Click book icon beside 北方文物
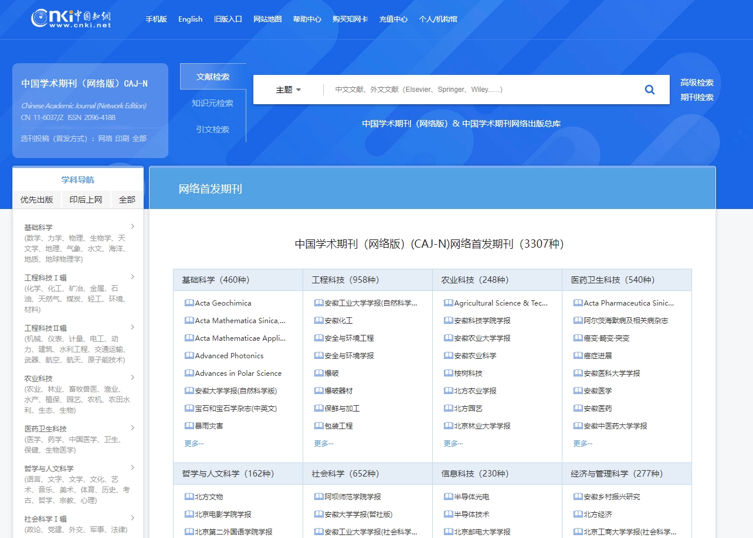The height and width of the screenshot is (538, 753). click(189, 497)
